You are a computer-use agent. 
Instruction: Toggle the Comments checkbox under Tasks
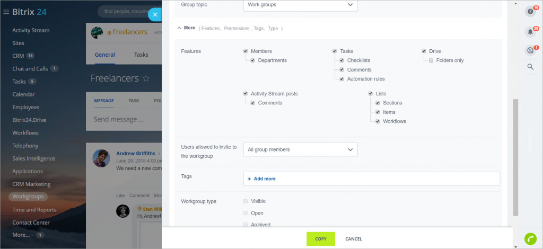pos(342,70)
